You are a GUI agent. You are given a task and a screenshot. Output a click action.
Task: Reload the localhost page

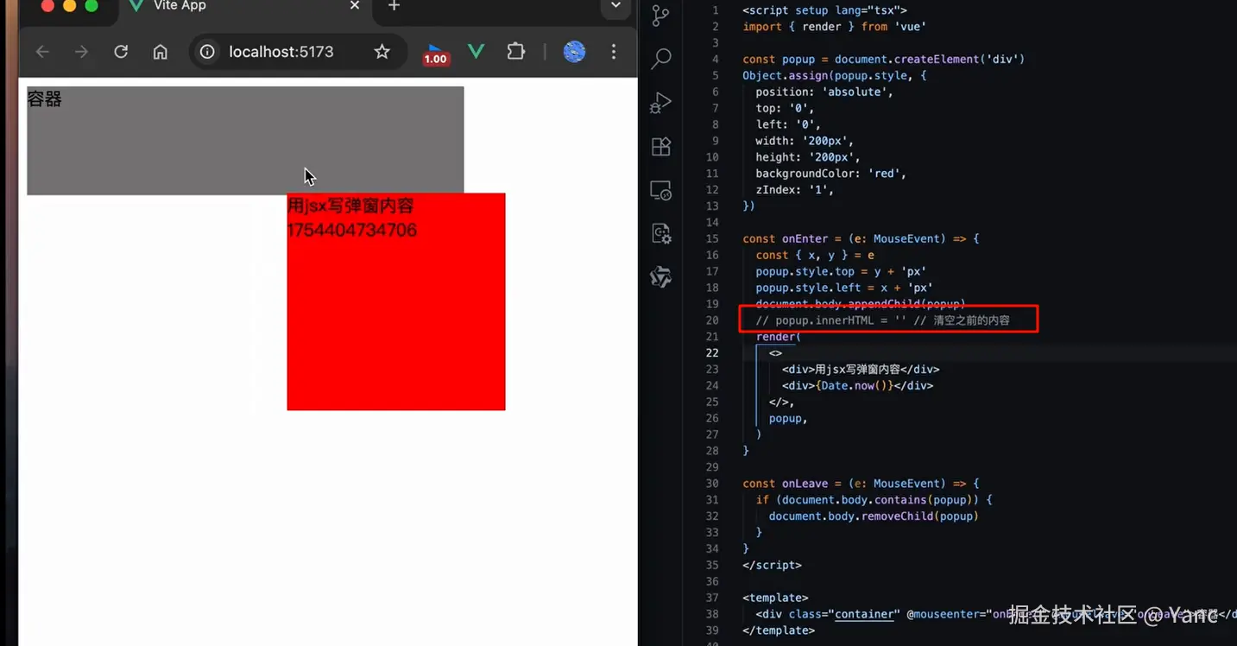(121, 52)
